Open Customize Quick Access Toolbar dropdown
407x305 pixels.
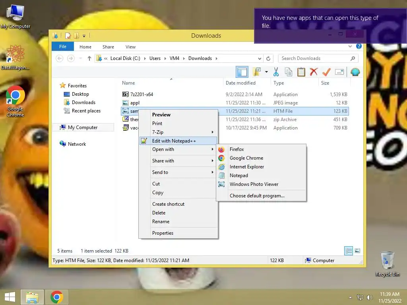click(x=84, y=36)
